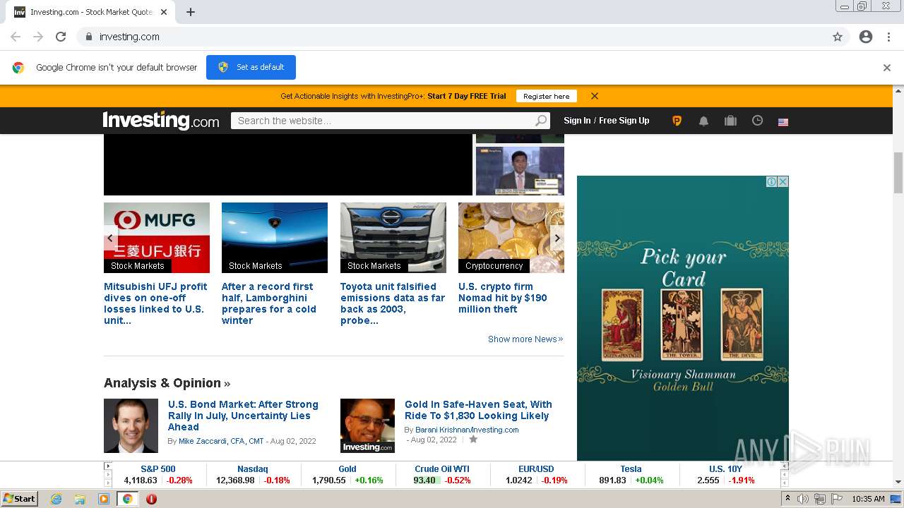This screenshot has width=904, height=508.
Task: Open the alerts bell icon
Action: pos(703,121)
